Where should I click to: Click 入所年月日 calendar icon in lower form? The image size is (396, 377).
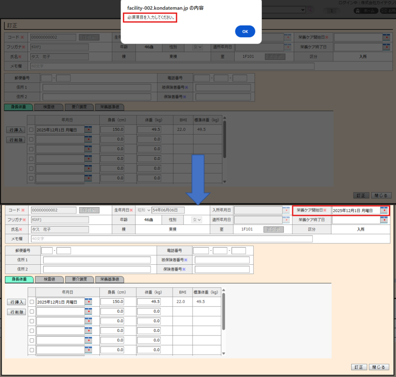tap(286, 210)
